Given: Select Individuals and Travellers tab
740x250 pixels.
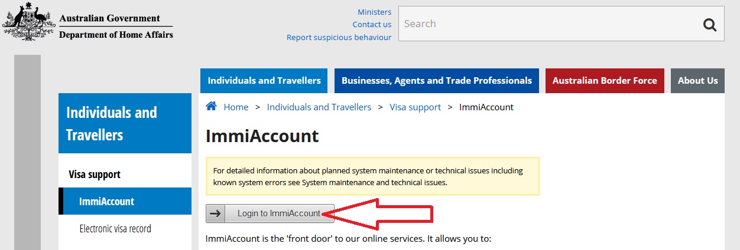Looking at the screenshot, I should [264, 81].
